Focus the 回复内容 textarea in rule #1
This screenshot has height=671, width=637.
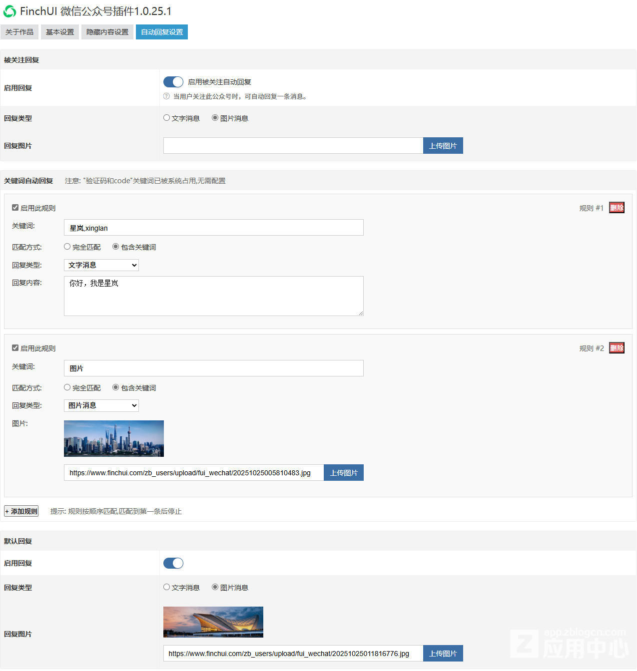point(213,296)
